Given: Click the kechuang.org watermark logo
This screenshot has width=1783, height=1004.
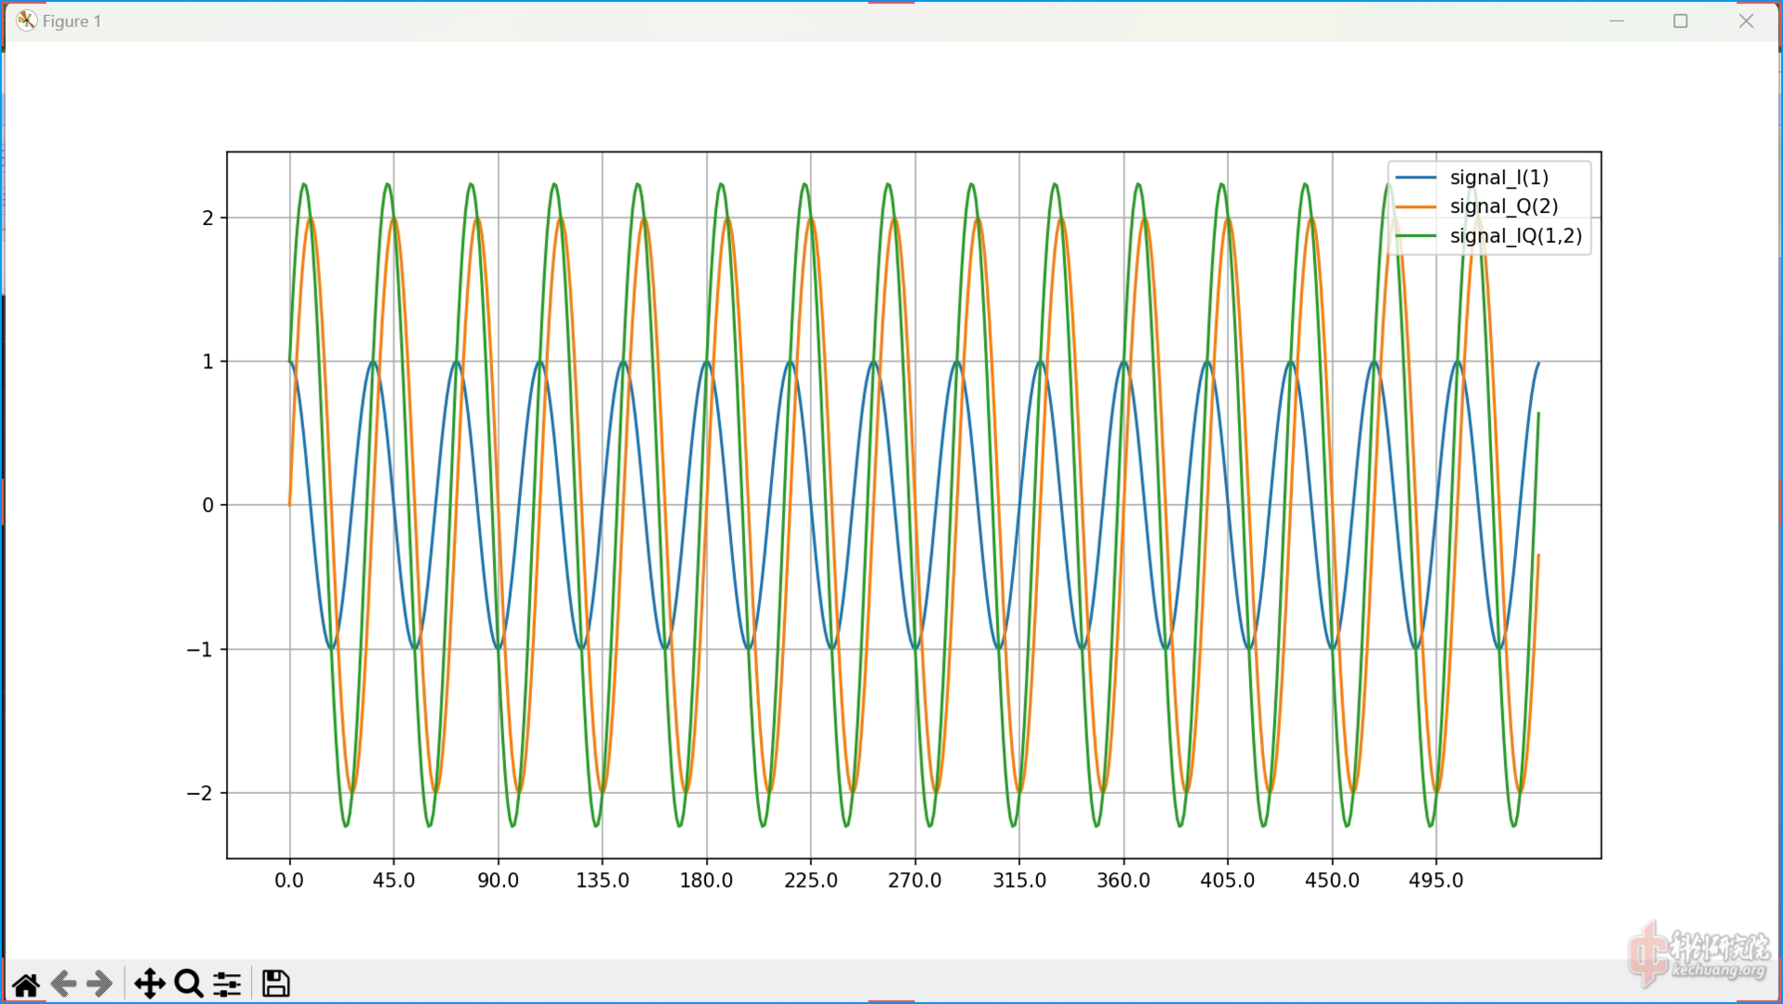Looking at the screenshot, I should (1698, 955).
